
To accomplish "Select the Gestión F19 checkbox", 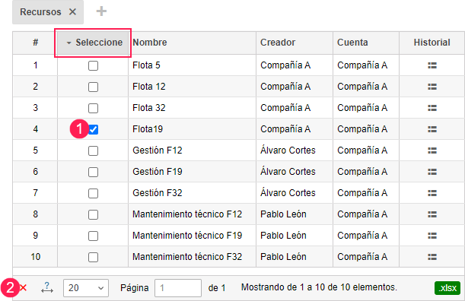I will [93, 172].
